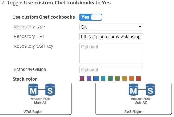The image size is (174, 117).
Task: Select the purple stack color swatch
Action: pyautogui.click(x=89, y=78)
